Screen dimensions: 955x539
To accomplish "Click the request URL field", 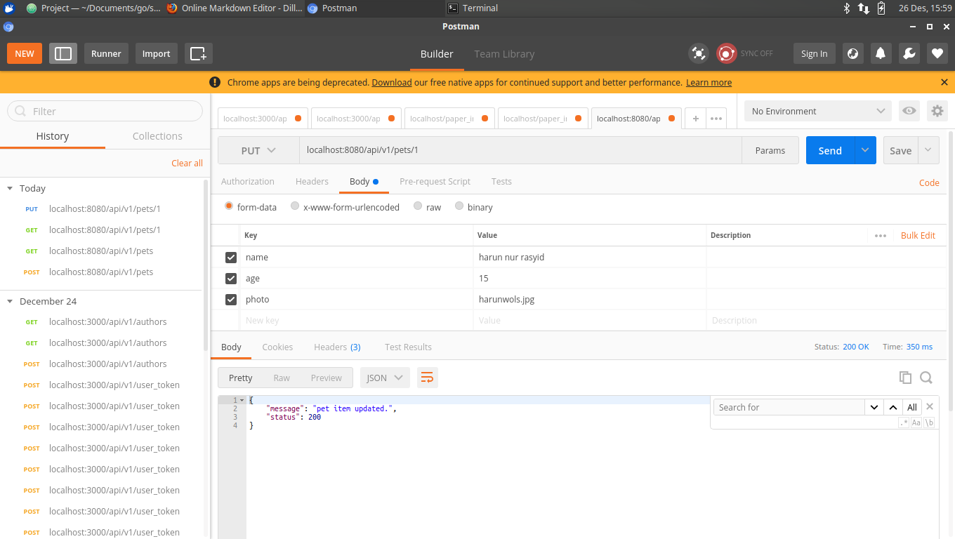I will 520,150.
